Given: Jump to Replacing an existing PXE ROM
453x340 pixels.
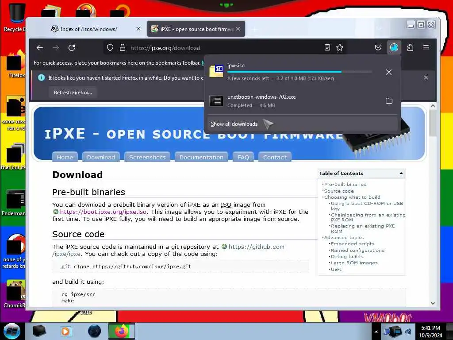Looking at the screenshot, I should coord(363,228).
